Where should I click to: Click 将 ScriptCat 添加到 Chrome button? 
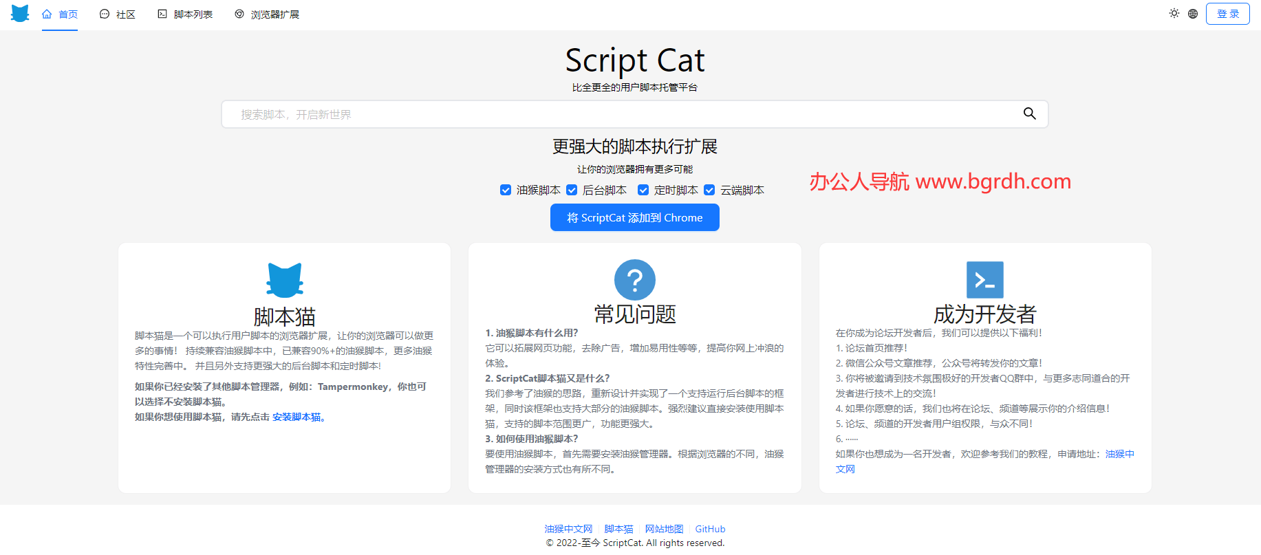635,217
